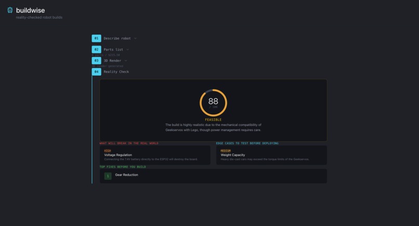This screenshot has height=226, width=419.
Task: Select the Reality Check step
Action: click(116, 72)
